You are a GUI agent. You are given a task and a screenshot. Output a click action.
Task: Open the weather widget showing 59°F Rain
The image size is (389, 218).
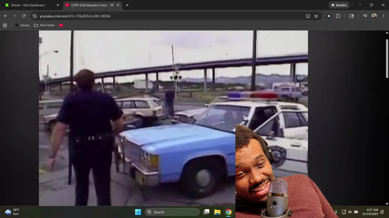click(12, 212)
